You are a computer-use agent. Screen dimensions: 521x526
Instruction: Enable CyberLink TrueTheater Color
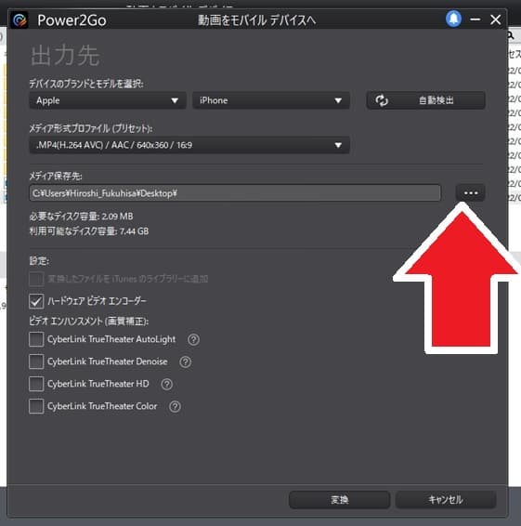click(x=36, y=406)
